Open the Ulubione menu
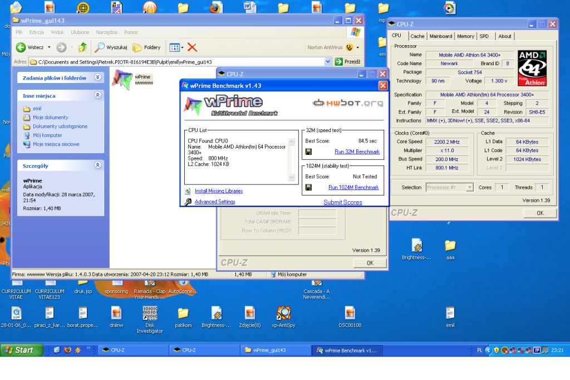 click(x=80, y=32)
